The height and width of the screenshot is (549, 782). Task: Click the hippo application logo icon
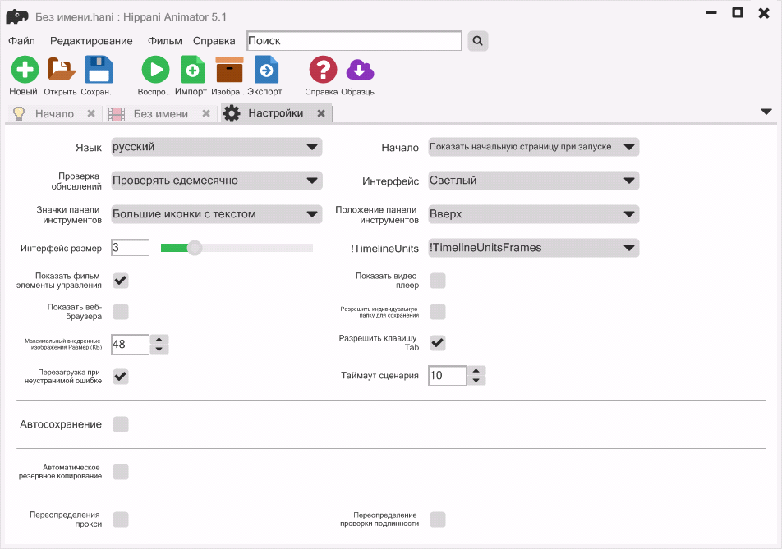[x=17, y=16]
